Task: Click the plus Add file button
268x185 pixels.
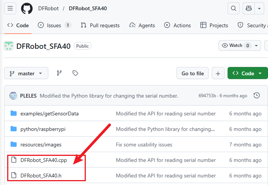Action: pos(218,73)
